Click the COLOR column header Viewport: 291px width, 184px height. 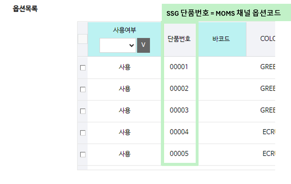click(x=268, y=39)
